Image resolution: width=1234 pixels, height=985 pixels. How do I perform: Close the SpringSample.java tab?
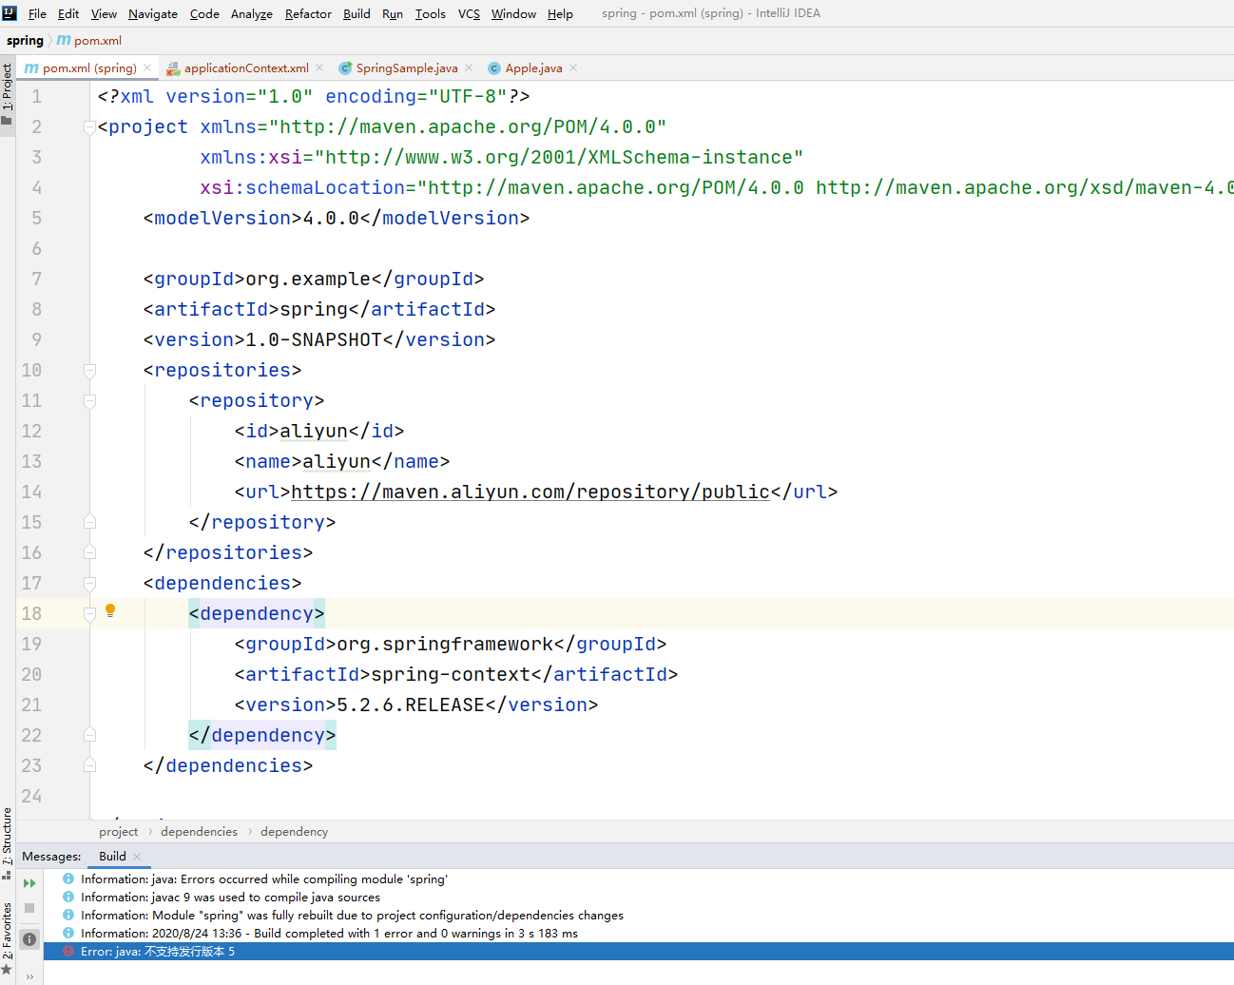(469, 68)
